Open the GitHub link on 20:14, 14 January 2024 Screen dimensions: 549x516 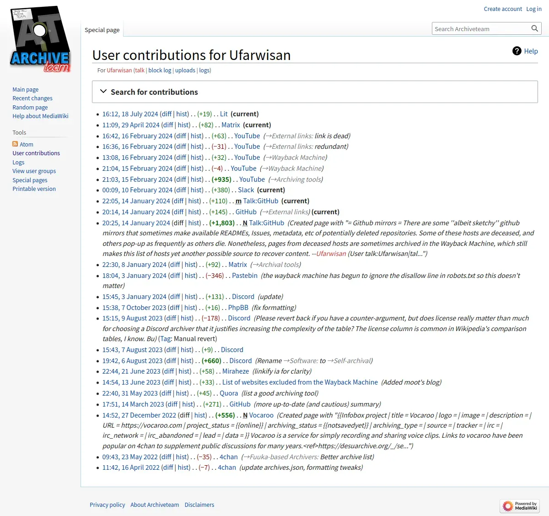click(246, 212)
